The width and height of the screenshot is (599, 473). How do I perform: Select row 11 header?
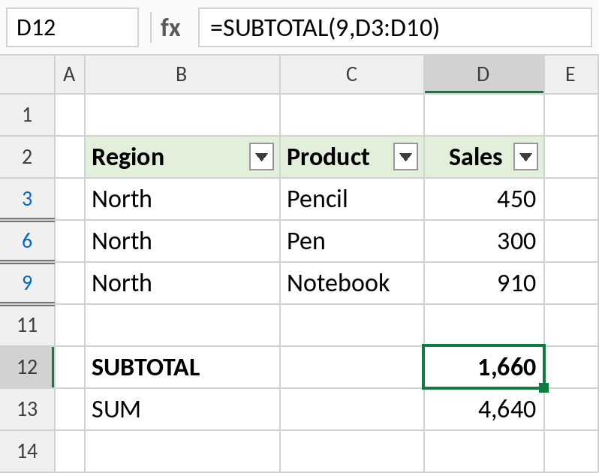point(27,325)
